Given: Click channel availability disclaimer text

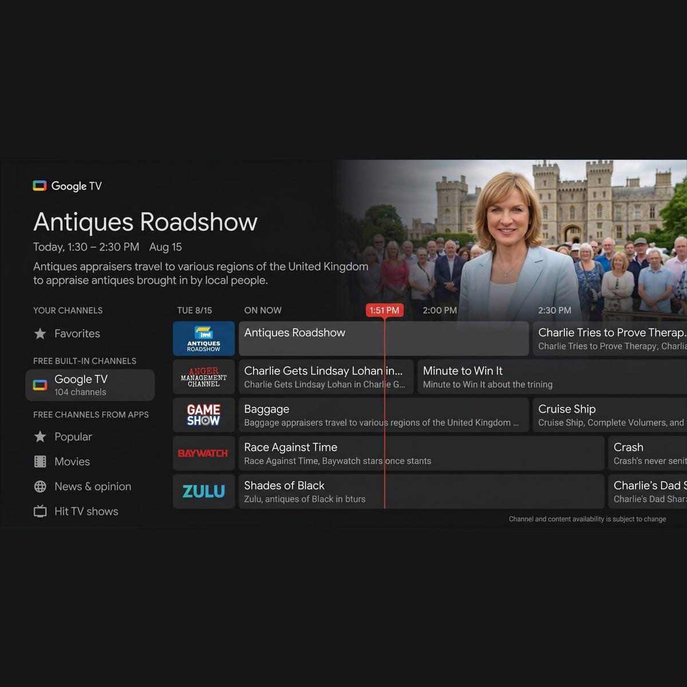Looking at the screenshot, I should pos(587,519).
